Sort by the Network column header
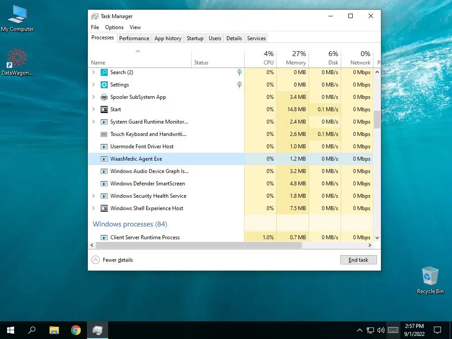This screenshot has width=452, height=339. pyautogui.click(x=357, y=59)
